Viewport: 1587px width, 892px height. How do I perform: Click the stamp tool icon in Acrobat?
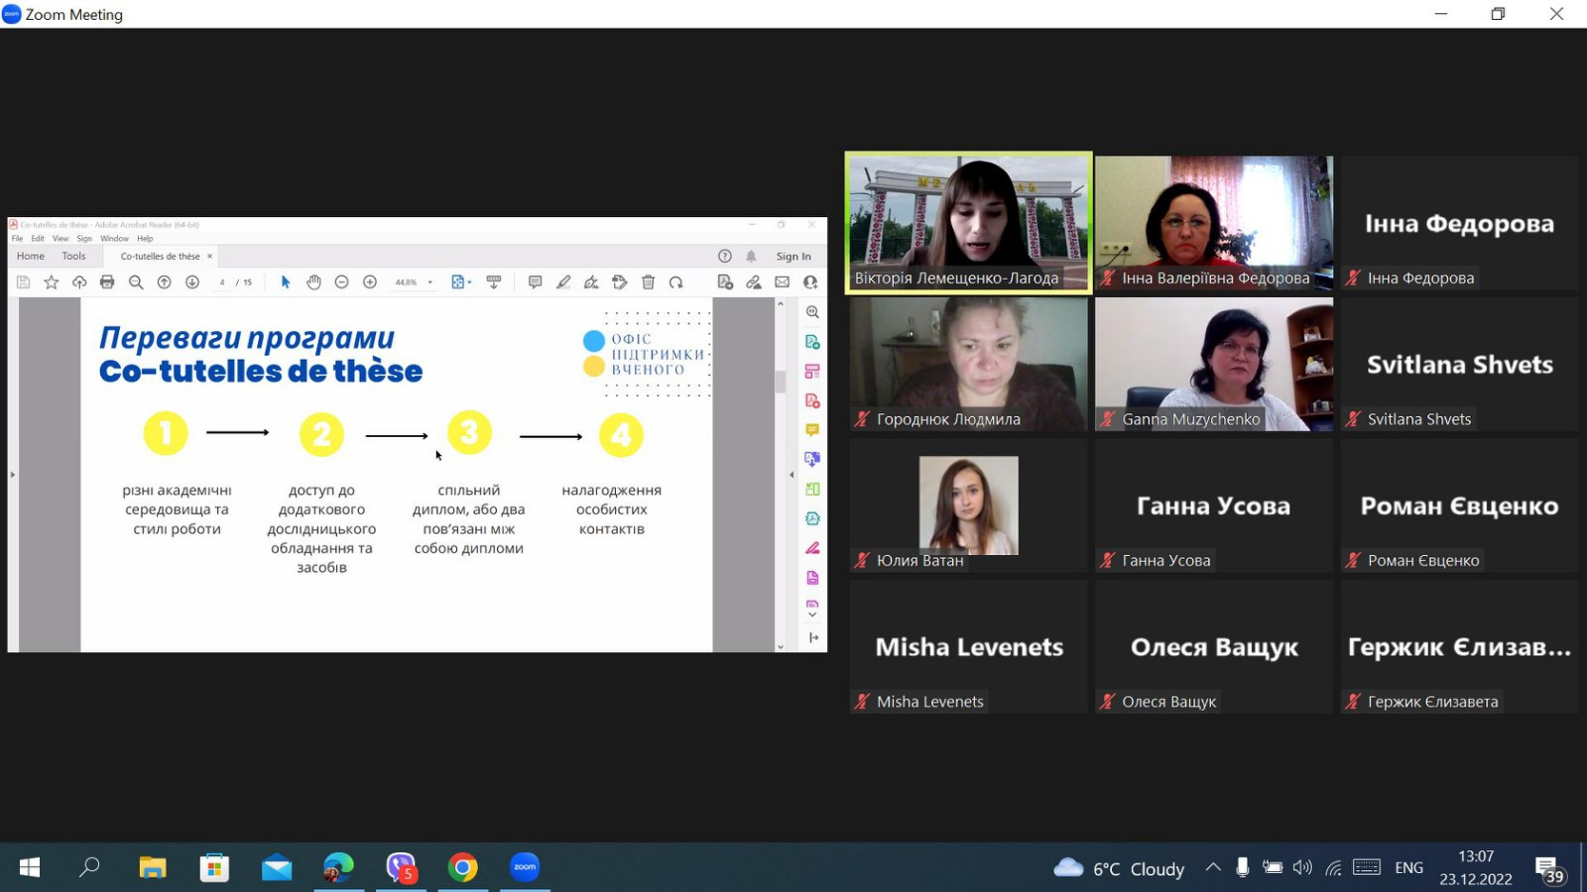click(x=620, y=282)
